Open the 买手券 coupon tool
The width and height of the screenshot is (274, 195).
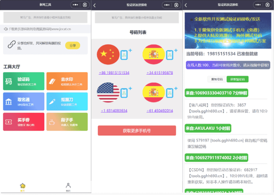[24, 122]
